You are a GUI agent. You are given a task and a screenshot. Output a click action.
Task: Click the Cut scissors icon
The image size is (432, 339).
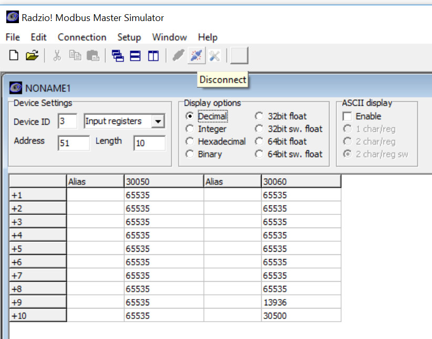click(57, 56)
